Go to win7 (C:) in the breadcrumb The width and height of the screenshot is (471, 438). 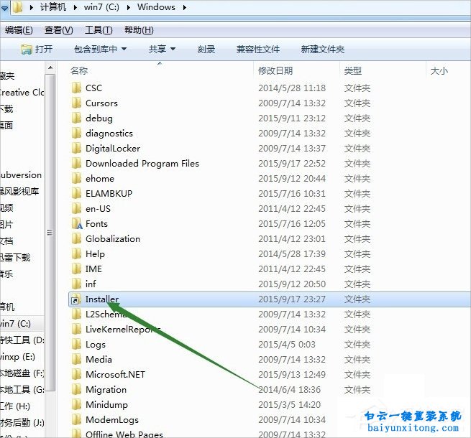click(x=101, y=7)
